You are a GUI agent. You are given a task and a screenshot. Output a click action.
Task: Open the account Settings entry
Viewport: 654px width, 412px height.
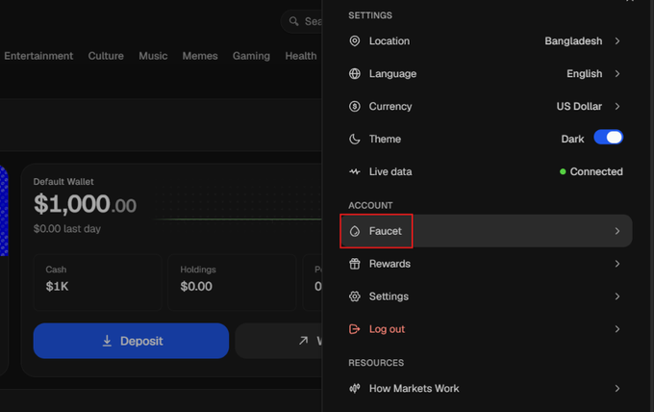pos(486,296)
